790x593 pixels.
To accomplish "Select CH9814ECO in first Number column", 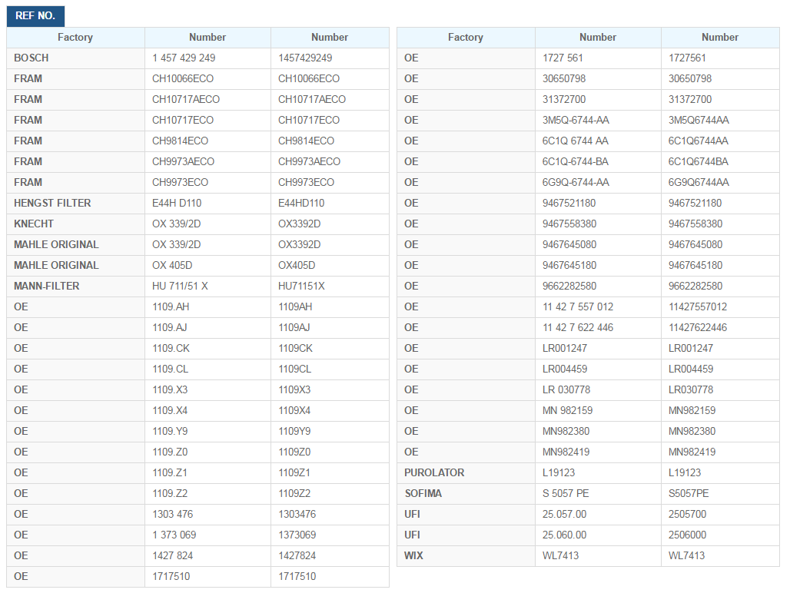I will click(x=180, y=141).
